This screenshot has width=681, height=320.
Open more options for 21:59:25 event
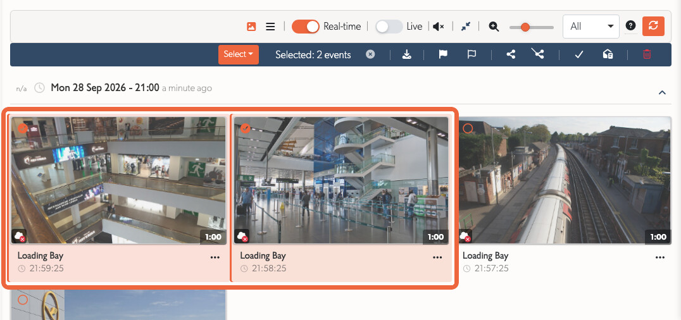pyautogui.click(x=215, y=257)
